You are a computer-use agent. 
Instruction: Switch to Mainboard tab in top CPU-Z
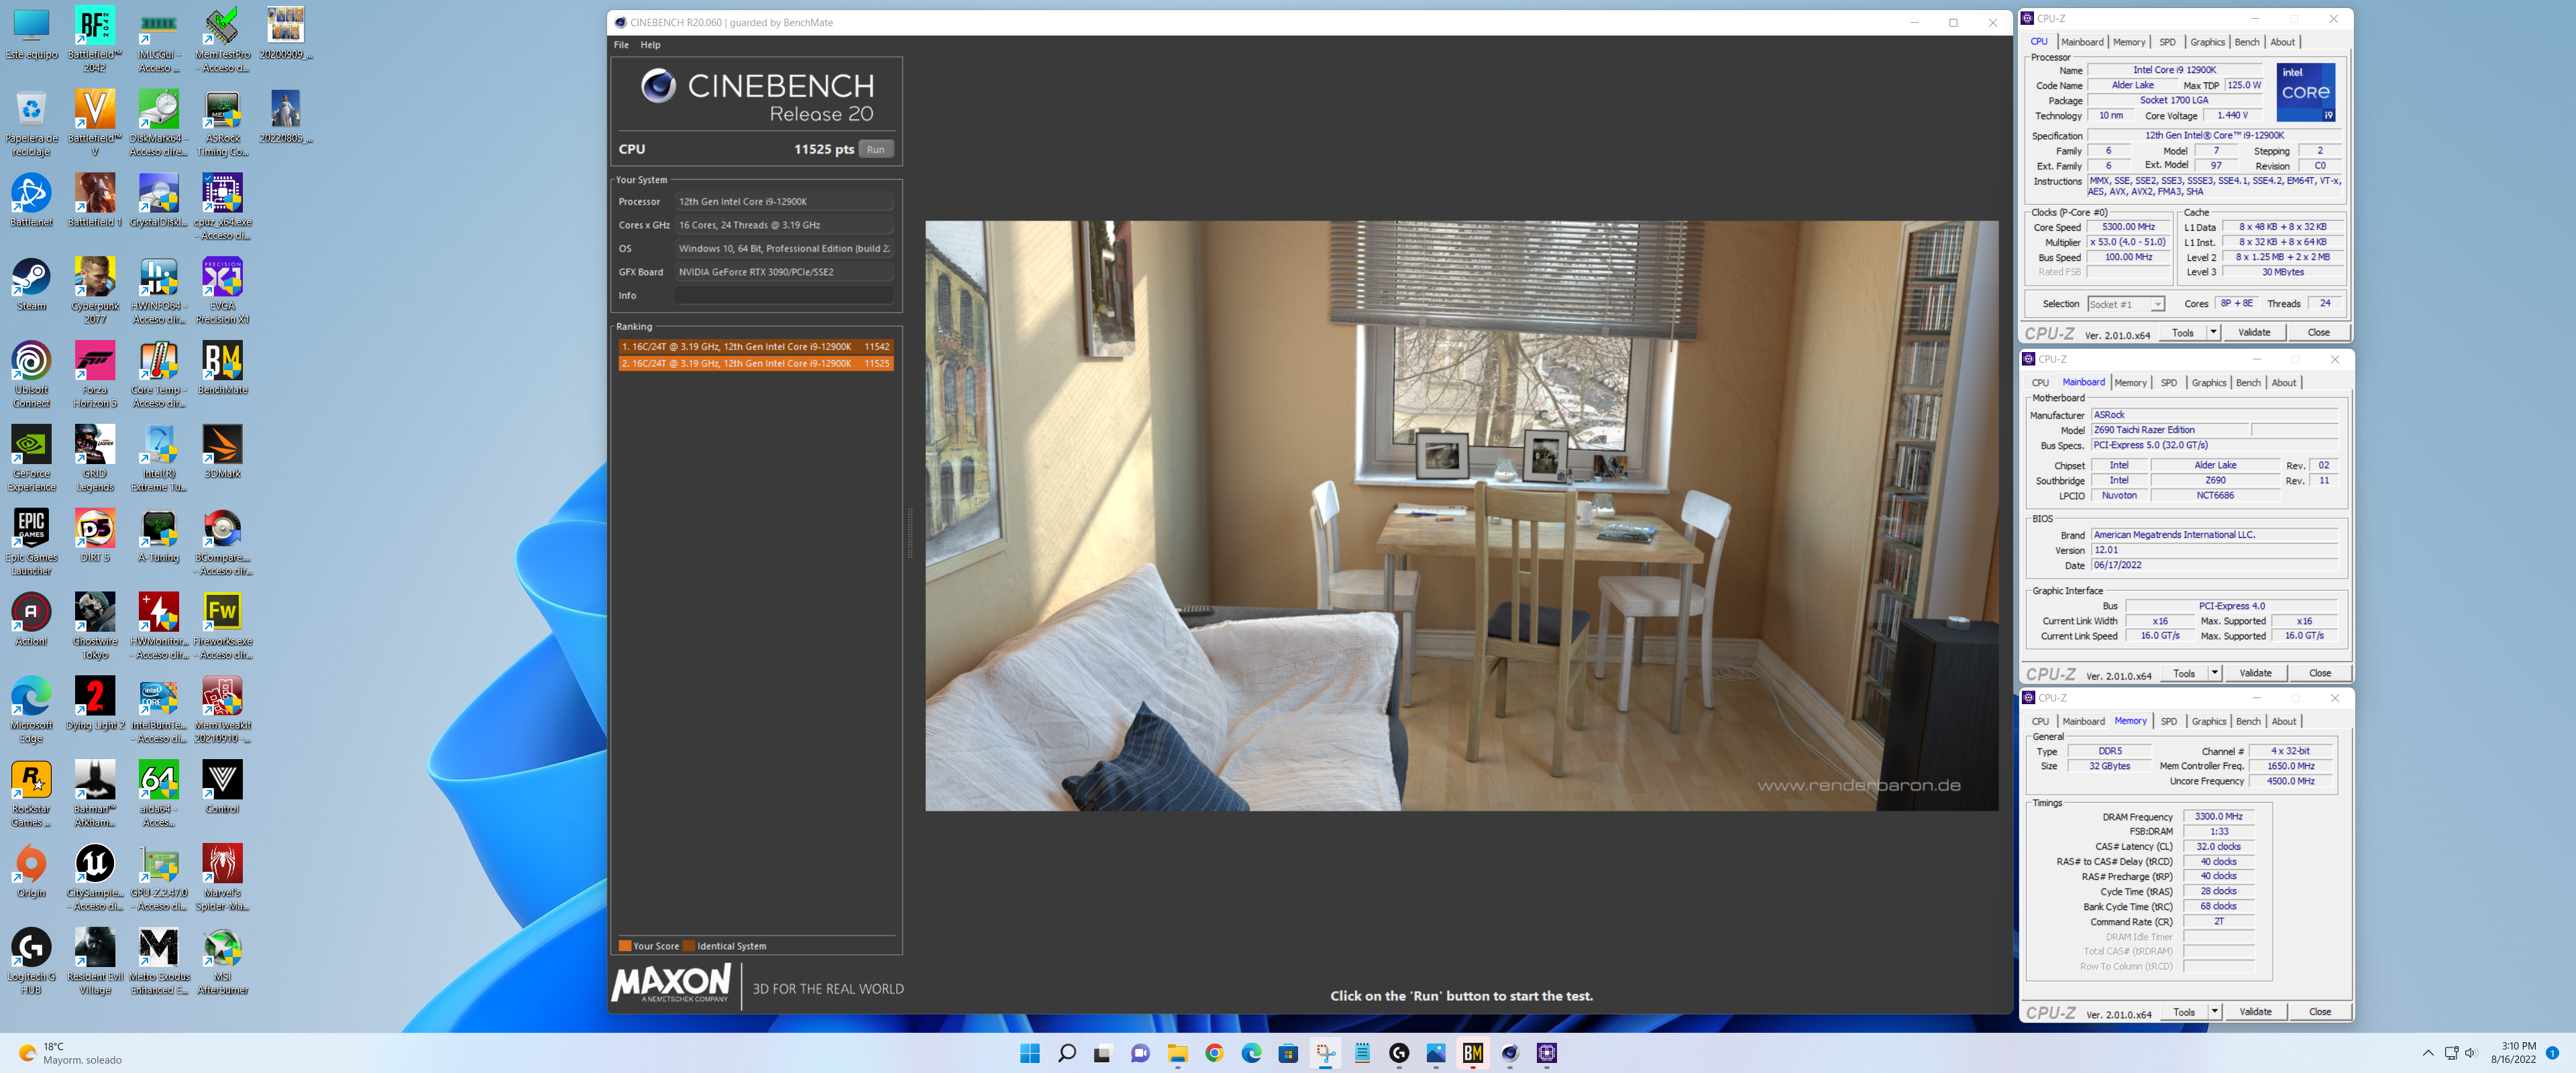point(2082,42)
